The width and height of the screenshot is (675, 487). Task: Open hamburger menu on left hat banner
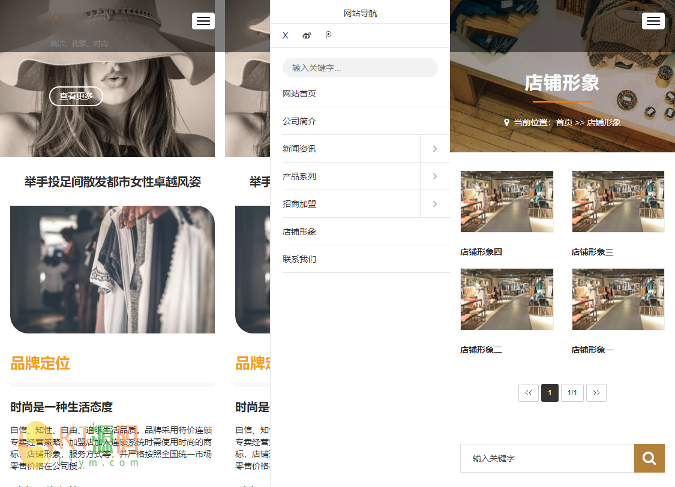point(203,20)
